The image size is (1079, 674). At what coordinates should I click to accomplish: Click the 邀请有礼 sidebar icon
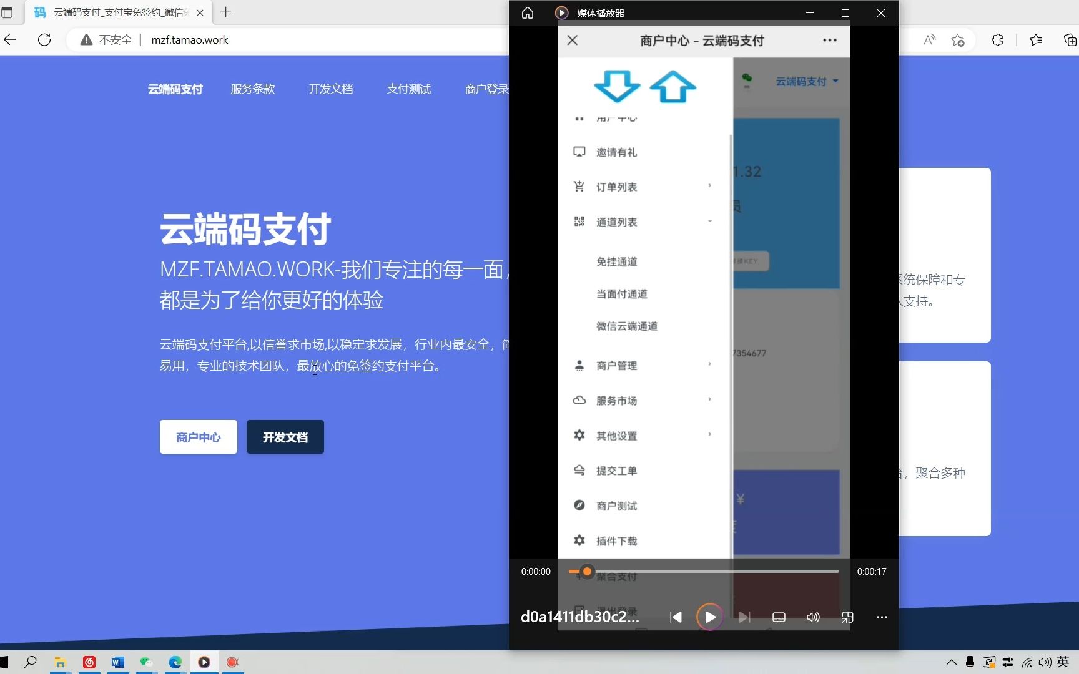[x=579, y=152]
